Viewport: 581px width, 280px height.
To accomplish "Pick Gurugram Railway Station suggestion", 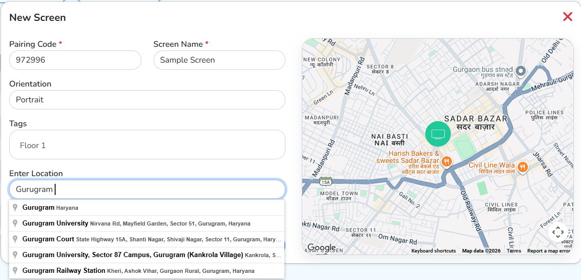I will click(147, 271).
